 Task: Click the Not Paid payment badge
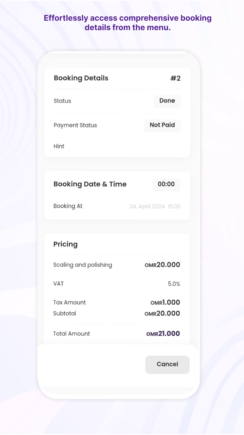(162, 125)
